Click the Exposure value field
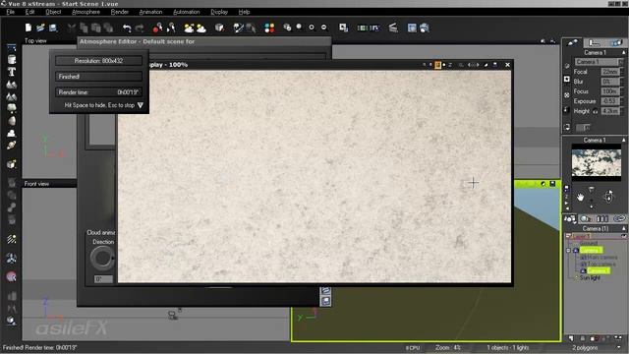Image resolution: width=629 pixels, height=354 pixels. [x=610, y=101]
